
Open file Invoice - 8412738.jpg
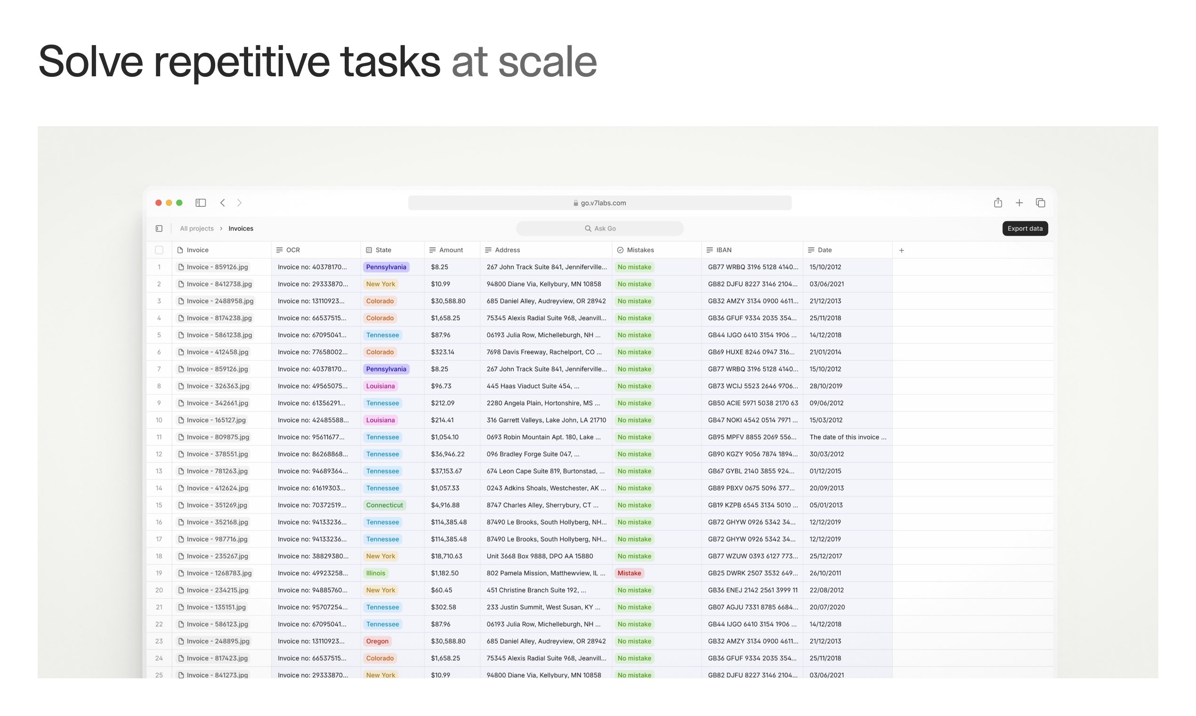(219, 284)
